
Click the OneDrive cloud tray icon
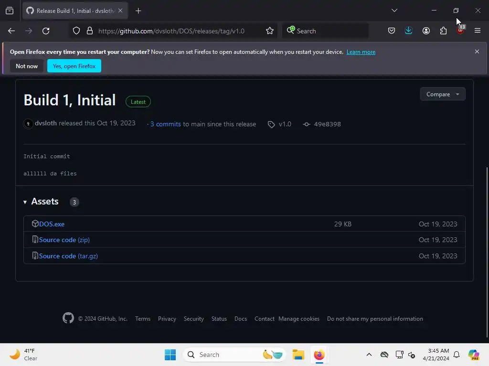[384, 355]
